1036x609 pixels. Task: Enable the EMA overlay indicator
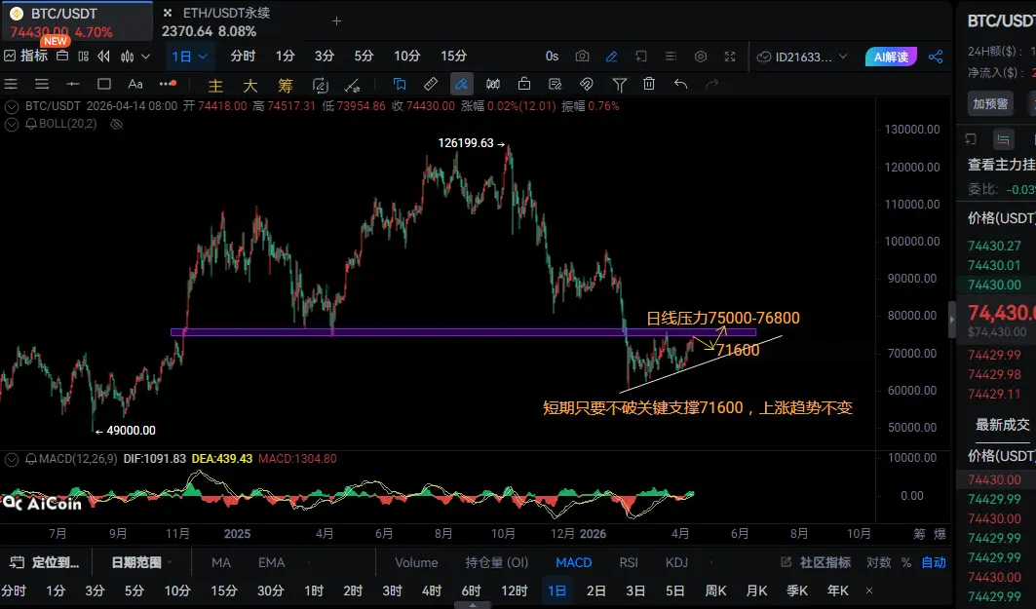coord(271,563)
